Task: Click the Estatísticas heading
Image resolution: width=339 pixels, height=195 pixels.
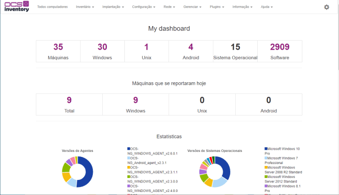Action: pos(169,137)
